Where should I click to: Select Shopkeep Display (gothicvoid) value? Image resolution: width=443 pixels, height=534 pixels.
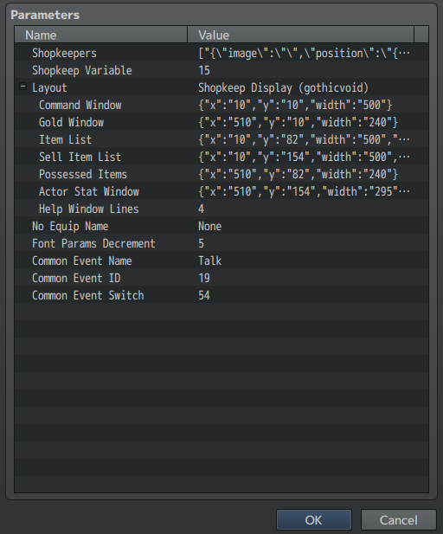pyautogui.click(x=283, y=88)
